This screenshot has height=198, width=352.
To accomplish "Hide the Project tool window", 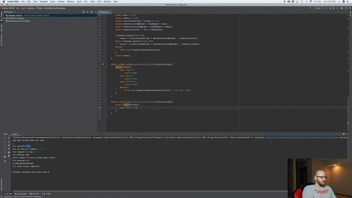I will (x=95, y=12).
